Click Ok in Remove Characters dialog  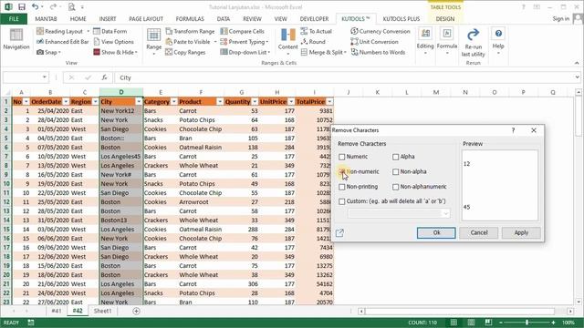[x=436, y=233]
